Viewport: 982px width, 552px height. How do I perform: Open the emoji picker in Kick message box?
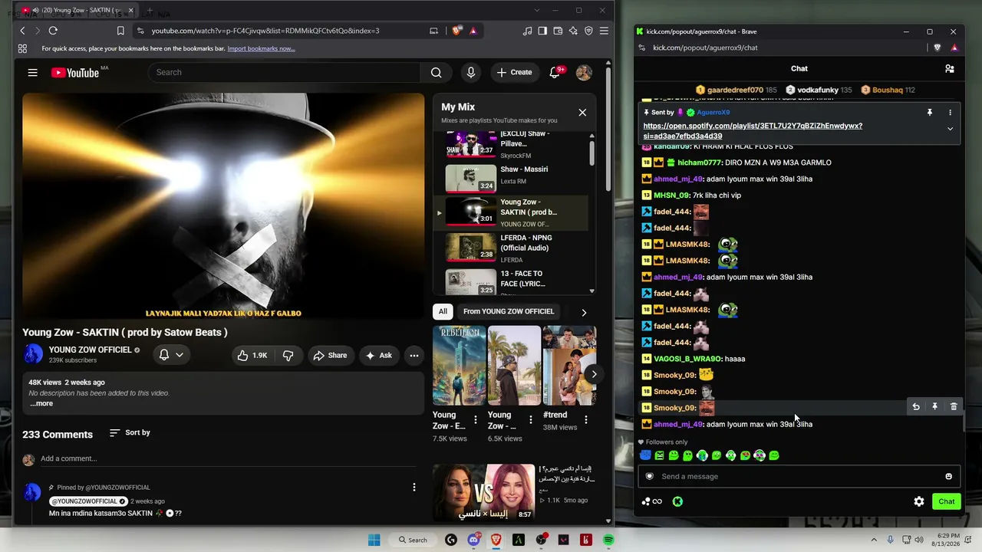(948, 476)
